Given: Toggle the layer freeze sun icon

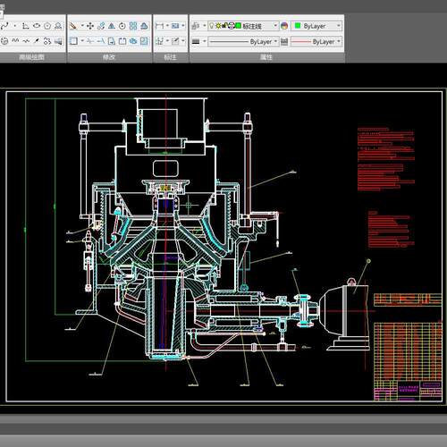Looking at the screenshot, I should pyautogui.click(x=218, y=26).
